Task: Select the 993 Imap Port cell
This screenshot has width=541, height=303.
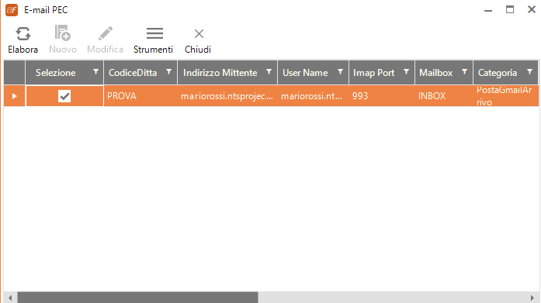Action: 382,96
